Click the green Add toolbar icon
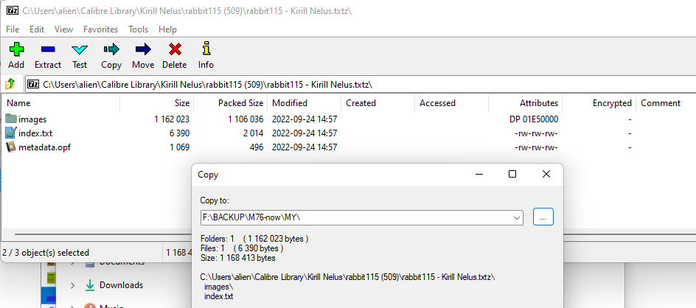The image size is (696, 308). click(16, 49)
